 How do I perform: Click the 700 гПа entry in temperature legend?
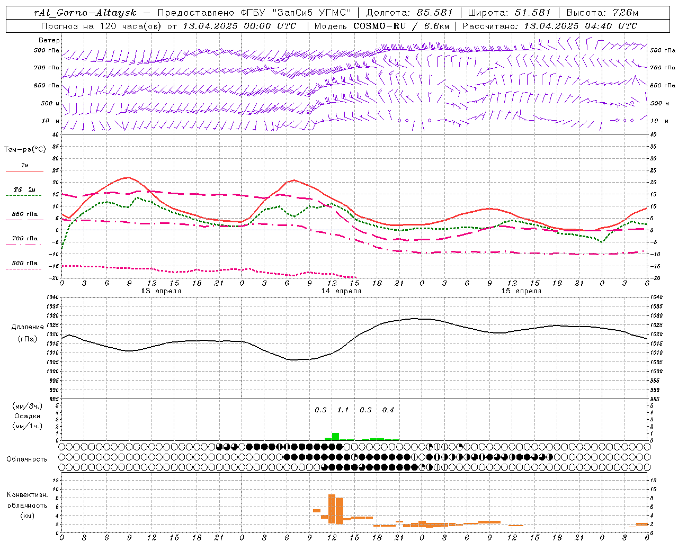[x=25, y=239]
